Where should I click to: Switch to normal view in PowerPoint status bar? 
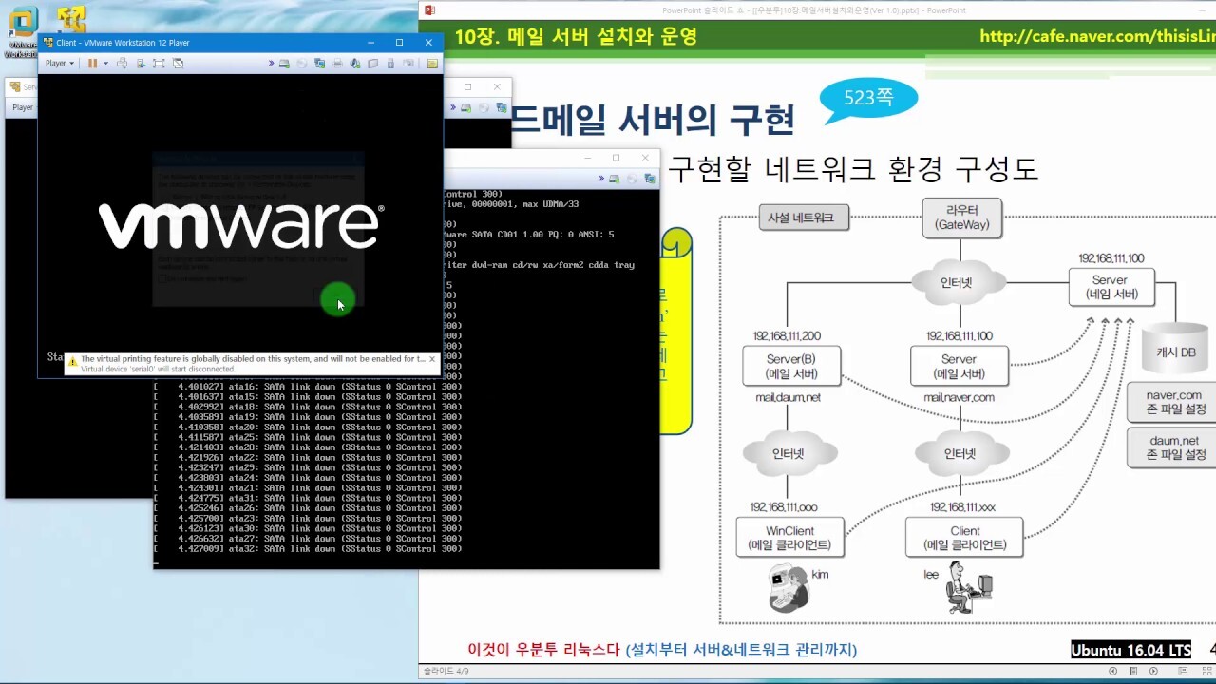click(x=1183, y=671)
